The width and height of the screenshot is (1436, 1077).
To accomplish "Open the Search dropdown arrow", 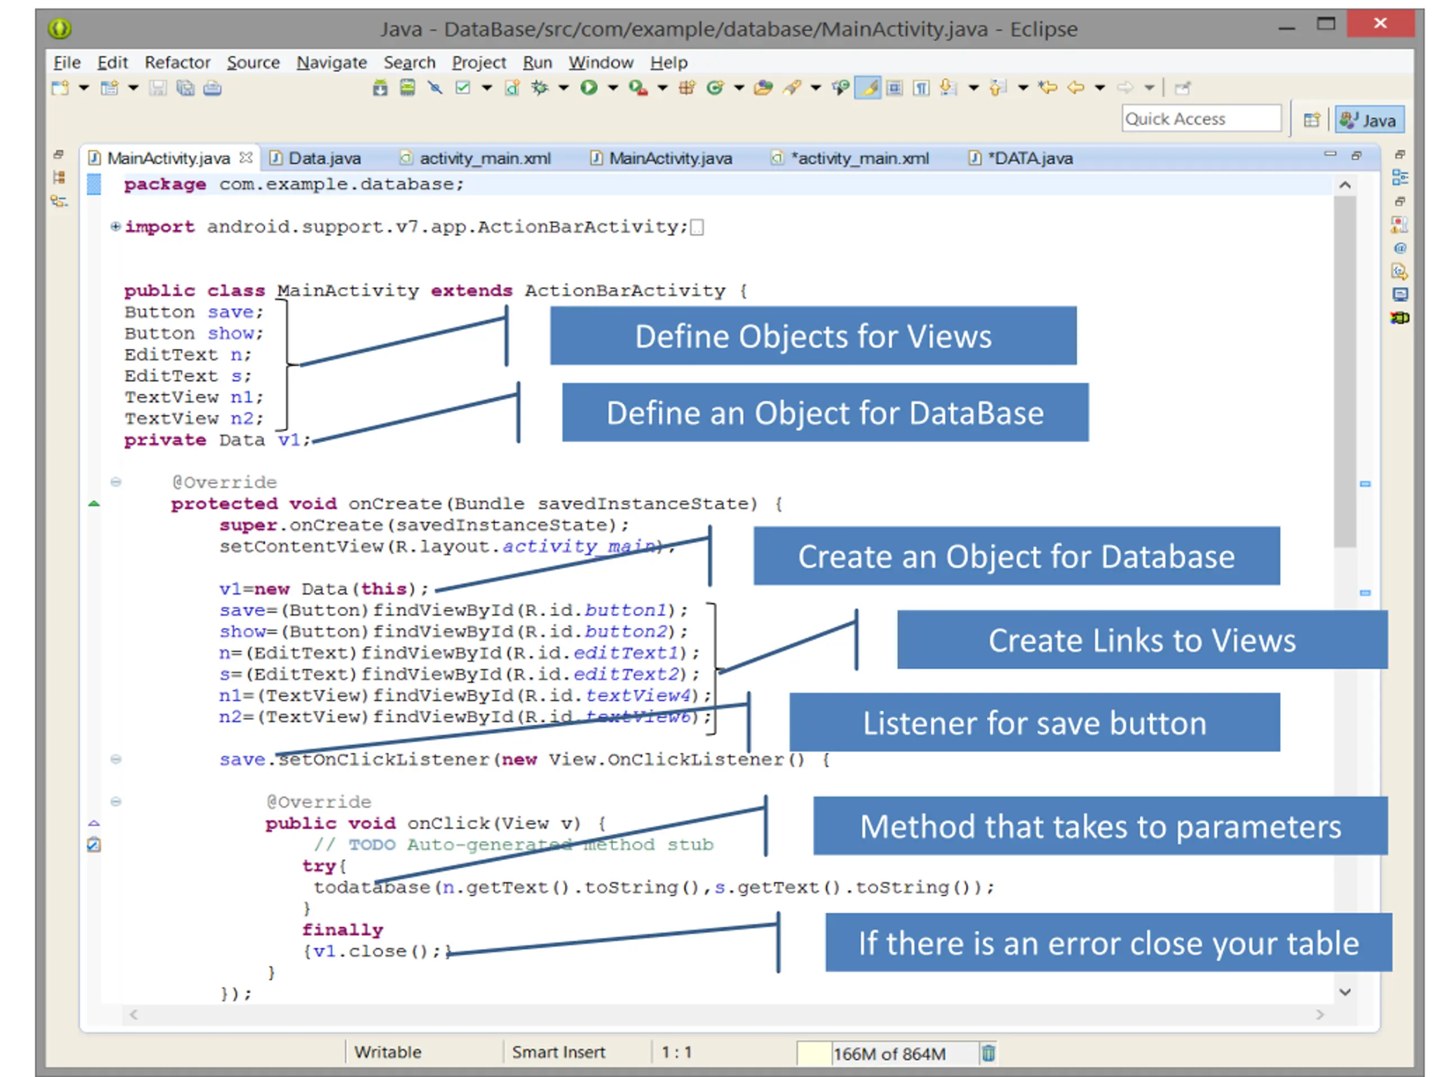I will tap(816, 88).
